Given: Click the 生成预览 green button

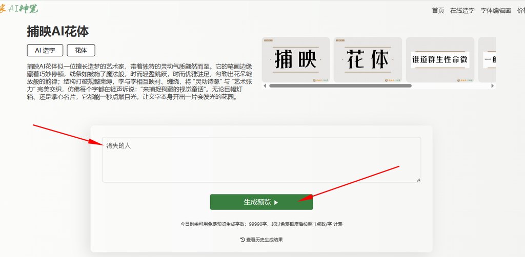Looking at the screenshot, I should (x=261, y=202).
